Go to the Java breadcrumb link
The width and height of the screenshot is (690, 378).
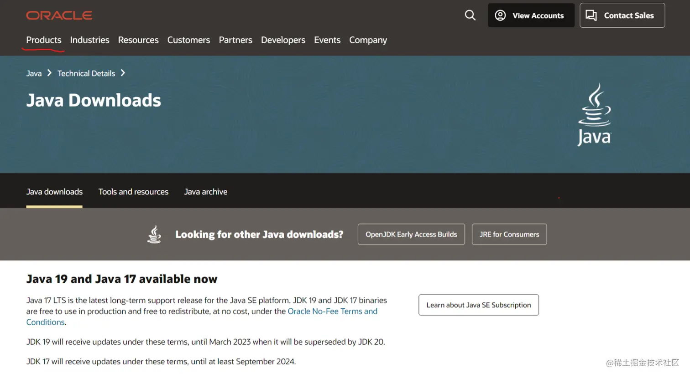[x=34, y=73]
